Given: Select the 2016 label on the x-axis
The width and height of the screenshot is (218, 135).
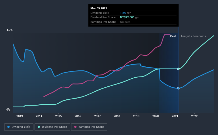Looking at the screenshot, I should (78, 116).
